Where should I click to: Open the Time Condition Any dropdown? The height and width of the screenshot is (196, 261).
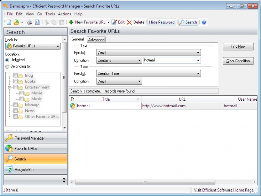tap(119, 81)
